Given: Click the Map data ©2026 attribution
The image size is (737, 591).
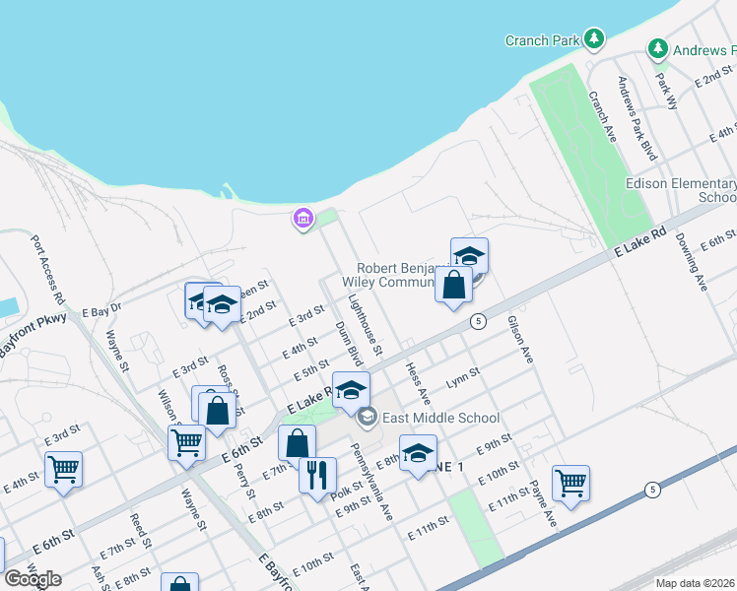Looking at the screenshot, I should point(696,584).
